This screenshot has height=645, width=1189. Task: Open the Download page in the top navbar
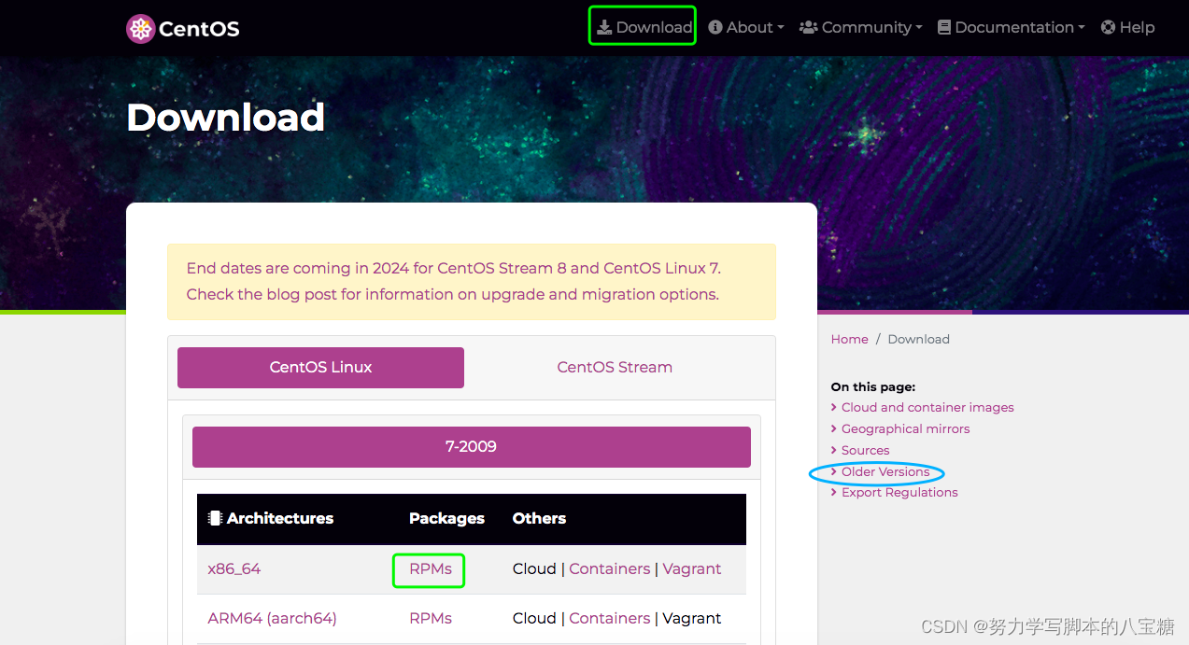644,27
